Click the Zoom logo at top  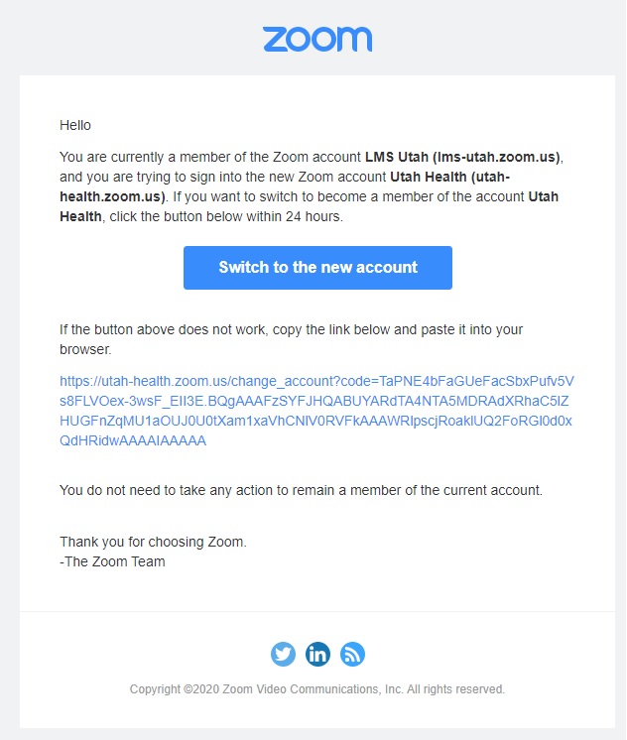(x=317, y=39)
